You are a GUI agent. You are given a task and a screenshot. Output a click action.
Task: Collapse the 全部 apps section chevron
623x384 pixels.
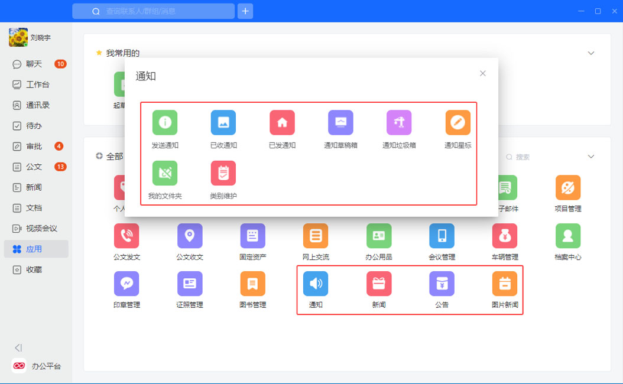tap(591, 157)
